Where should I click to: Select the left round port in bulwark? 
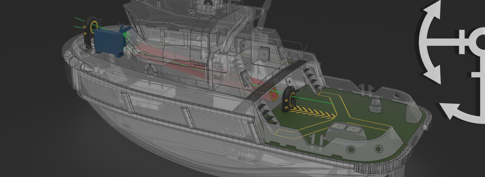351,149
